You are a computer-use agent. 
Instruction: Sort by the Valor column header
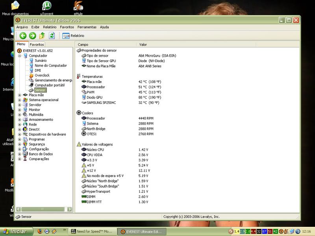[196, 44]
